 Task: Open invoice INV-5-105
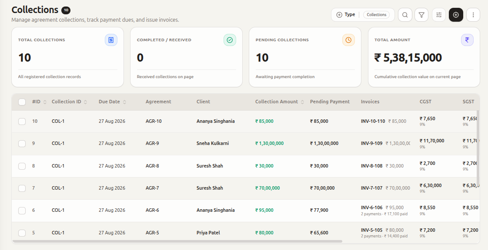pyautogui.click(x=371, y=230)
